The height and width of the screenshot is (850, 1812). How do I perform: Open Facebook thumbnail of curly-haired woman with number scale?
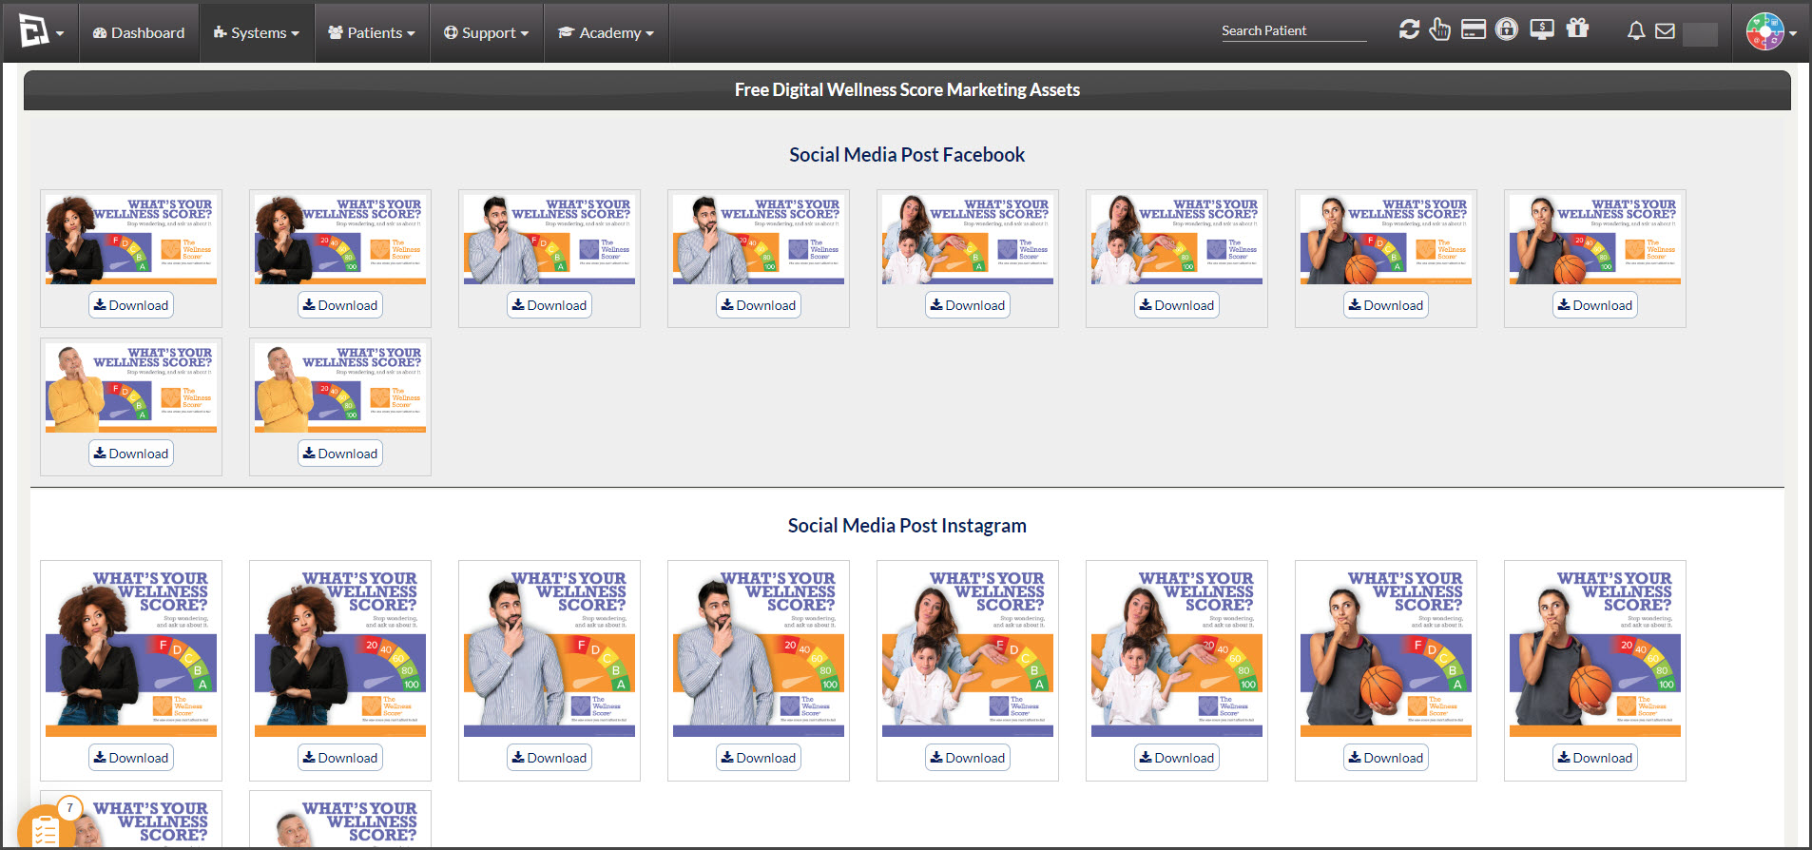[x=340, y=240]
